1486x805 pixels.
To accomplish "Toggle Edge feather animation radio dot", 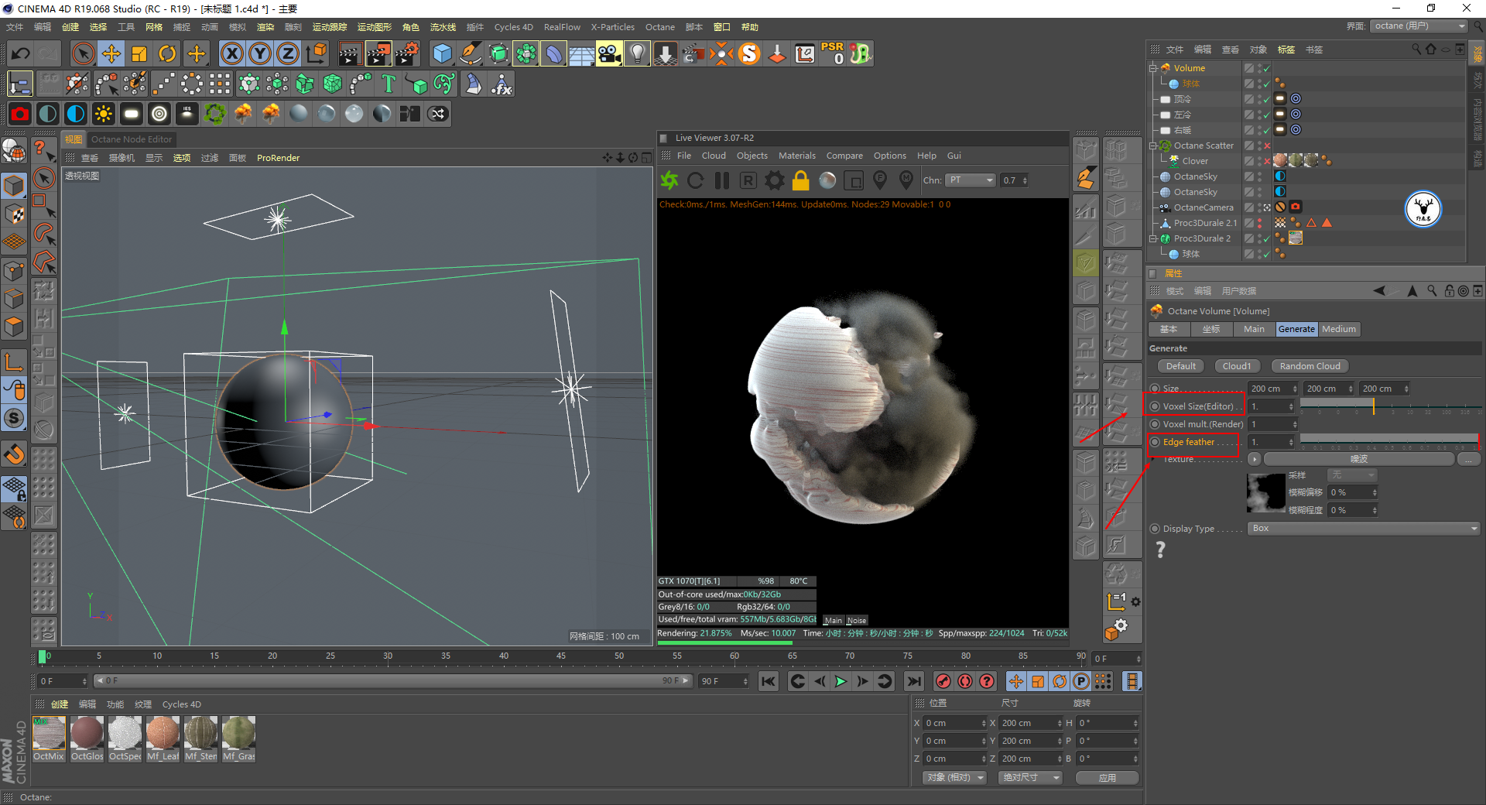I will click(1155, 442).
